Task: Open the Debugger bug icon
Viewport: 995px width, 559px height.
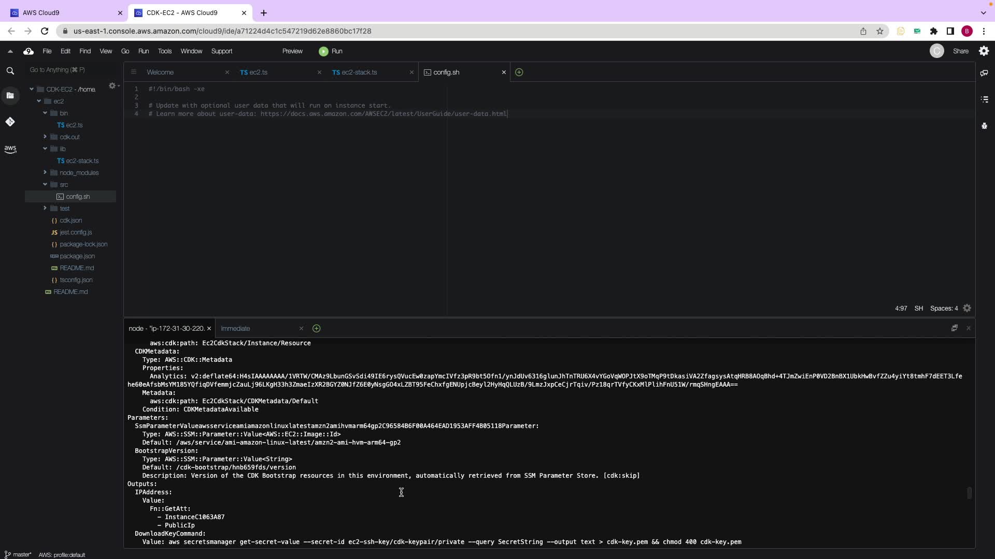Action: click(x=984, y=126)
